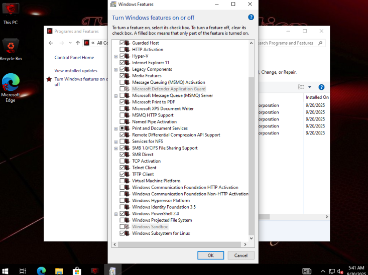Click Turn Windows features on or off link
The height and width of the screenshot is (275, 368).
pos(81,82)
